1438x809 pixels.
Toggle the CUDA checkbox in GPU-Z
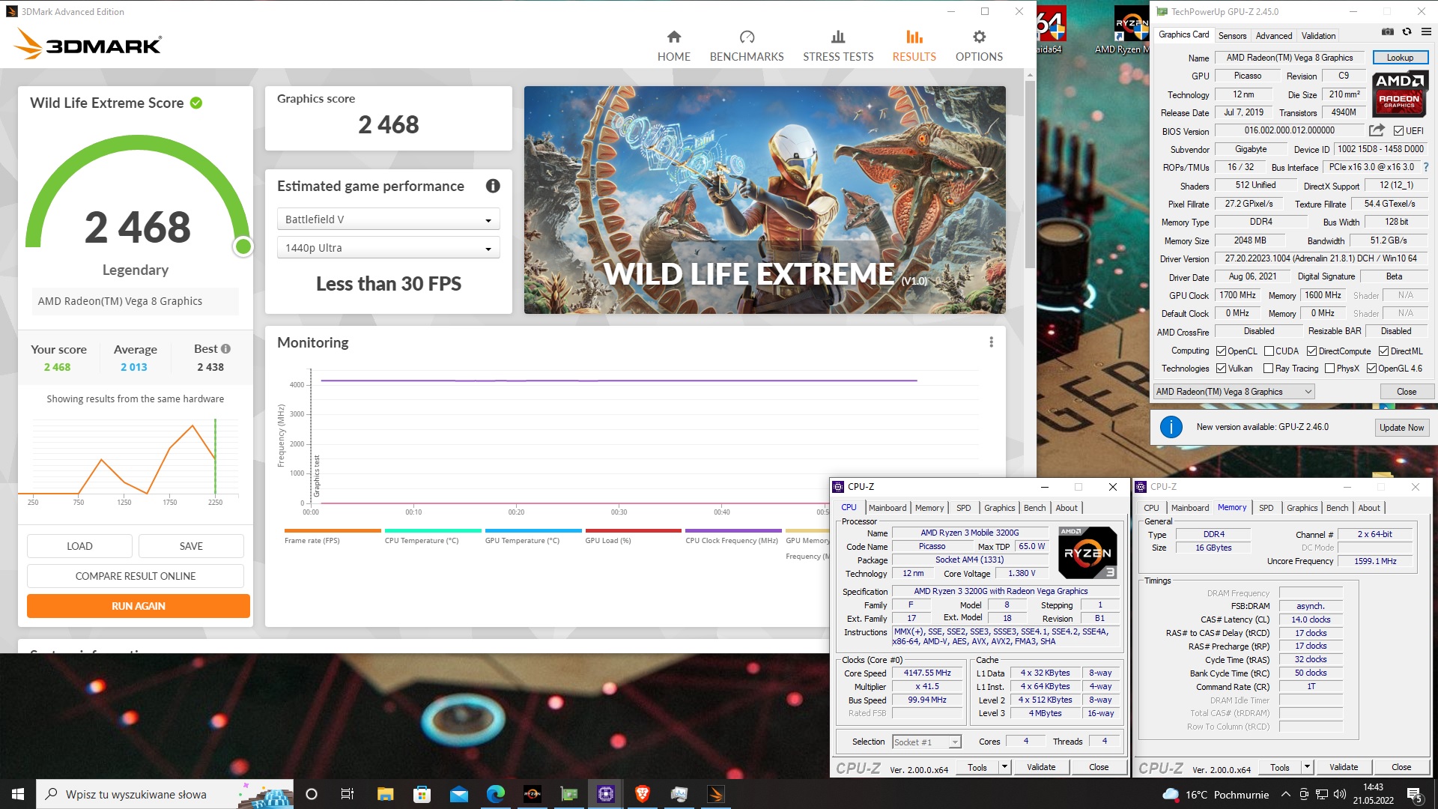[x=1269, y=351]
